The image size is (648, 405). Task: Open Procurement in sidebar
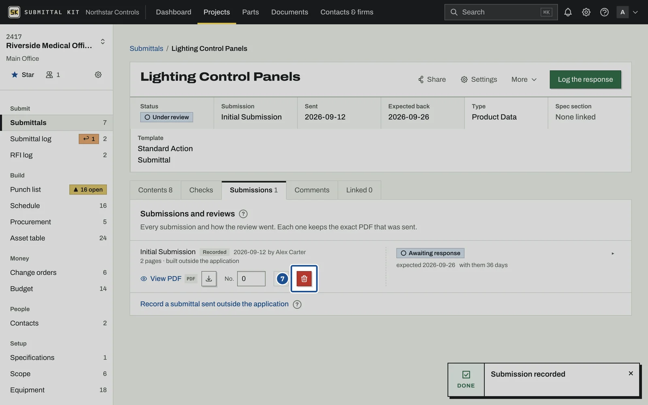pyautogui.click(x=57, y=222)
